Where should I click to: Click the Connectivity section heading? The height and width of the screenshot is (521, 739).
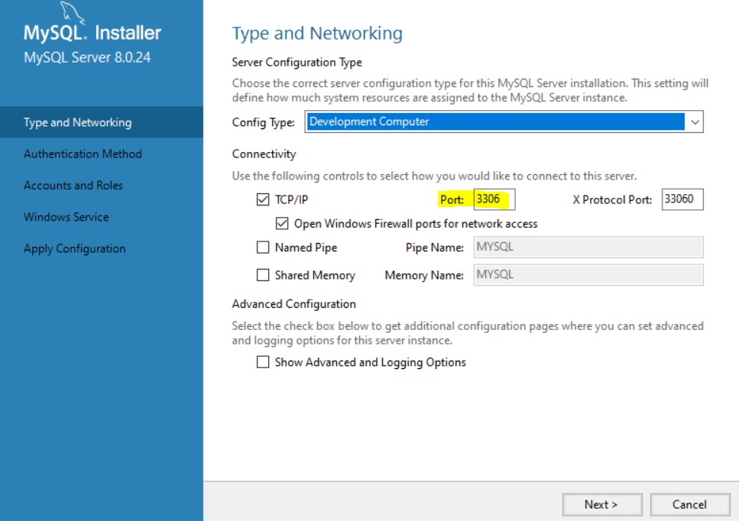tap(264, 154)
